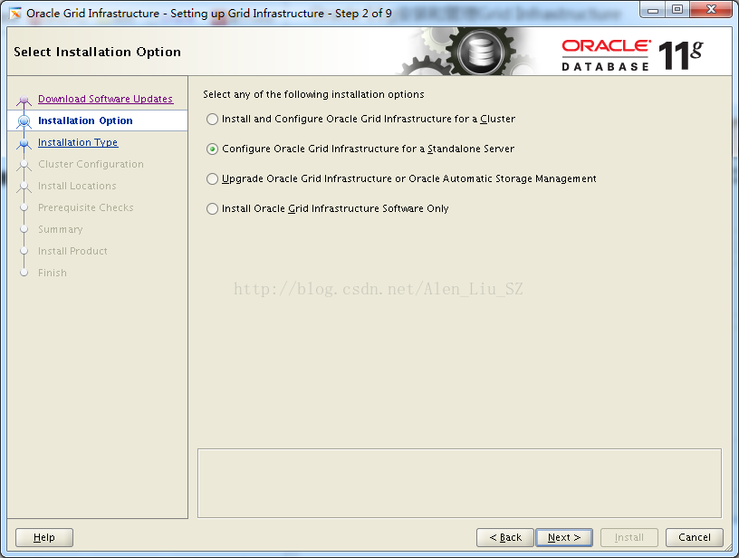
Task: Click the Installation Type step node icon
Action: 24,143
